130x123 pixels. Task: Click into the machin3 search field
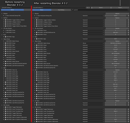(x=100, y=10)
